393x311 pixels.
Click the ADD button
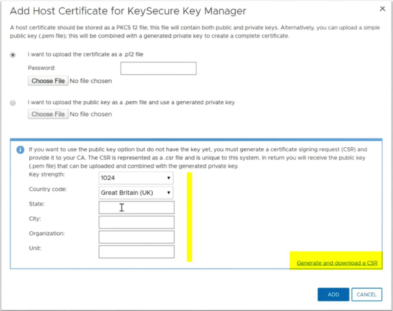click(x=333, y=295)
